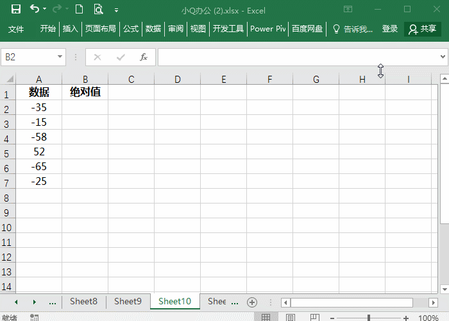Switch to the 视图 ribbon tab
Viewport: 449px width, 321px height.
(x=198, y=29)
